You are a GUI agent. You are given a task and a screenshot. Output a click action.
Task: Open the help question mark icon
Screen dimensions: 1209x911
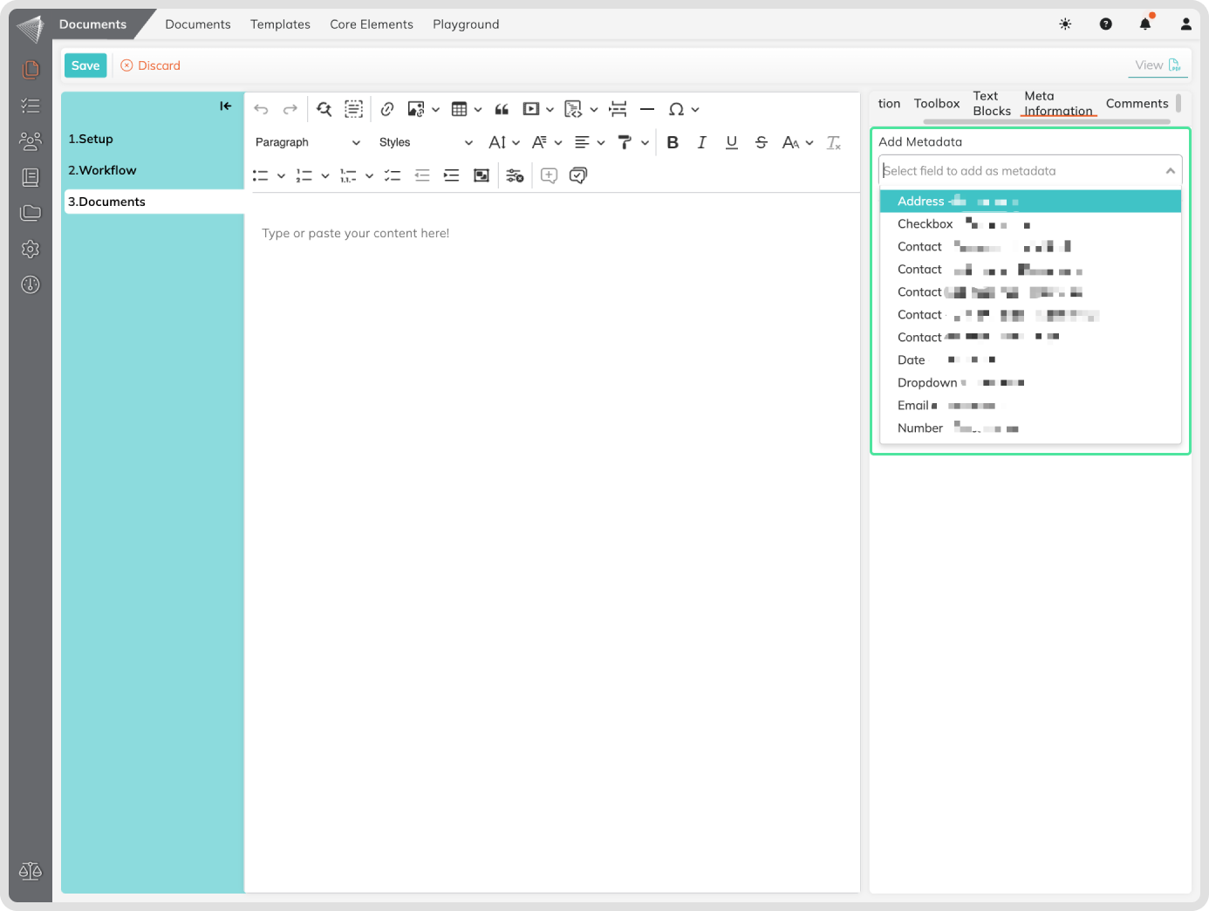(x=1105, y=24)
